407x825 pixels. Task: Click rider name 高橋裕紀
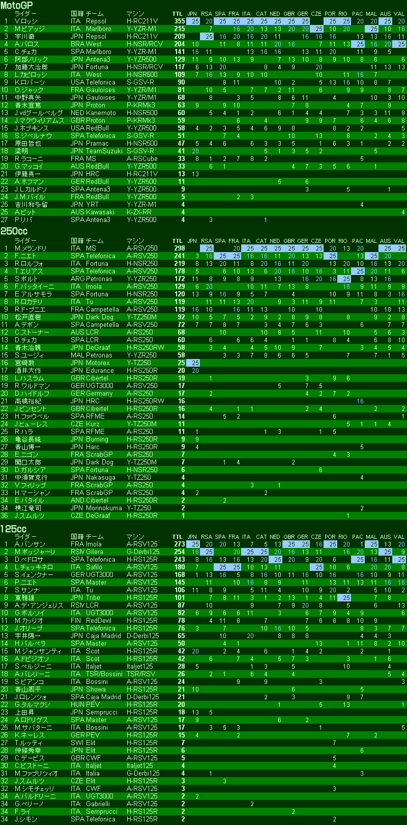point(28,401)
